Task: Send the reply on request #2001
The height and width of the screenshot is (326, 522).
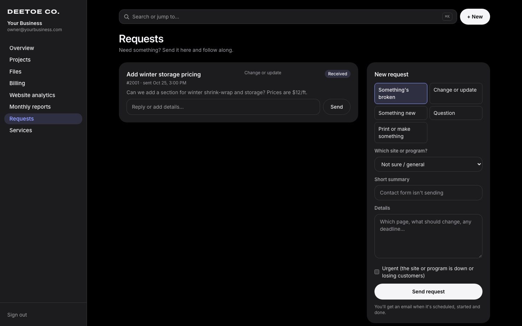Action: click(336, 107)
